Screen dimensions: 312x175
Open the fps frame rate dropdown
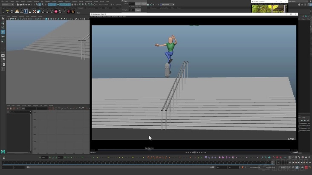point(285,167)
